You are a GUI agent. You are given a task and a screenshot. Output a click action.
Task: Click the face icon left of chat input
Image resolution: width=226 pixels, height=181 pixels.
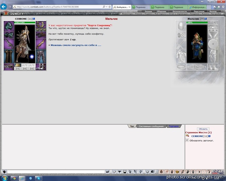click(5, 172)
